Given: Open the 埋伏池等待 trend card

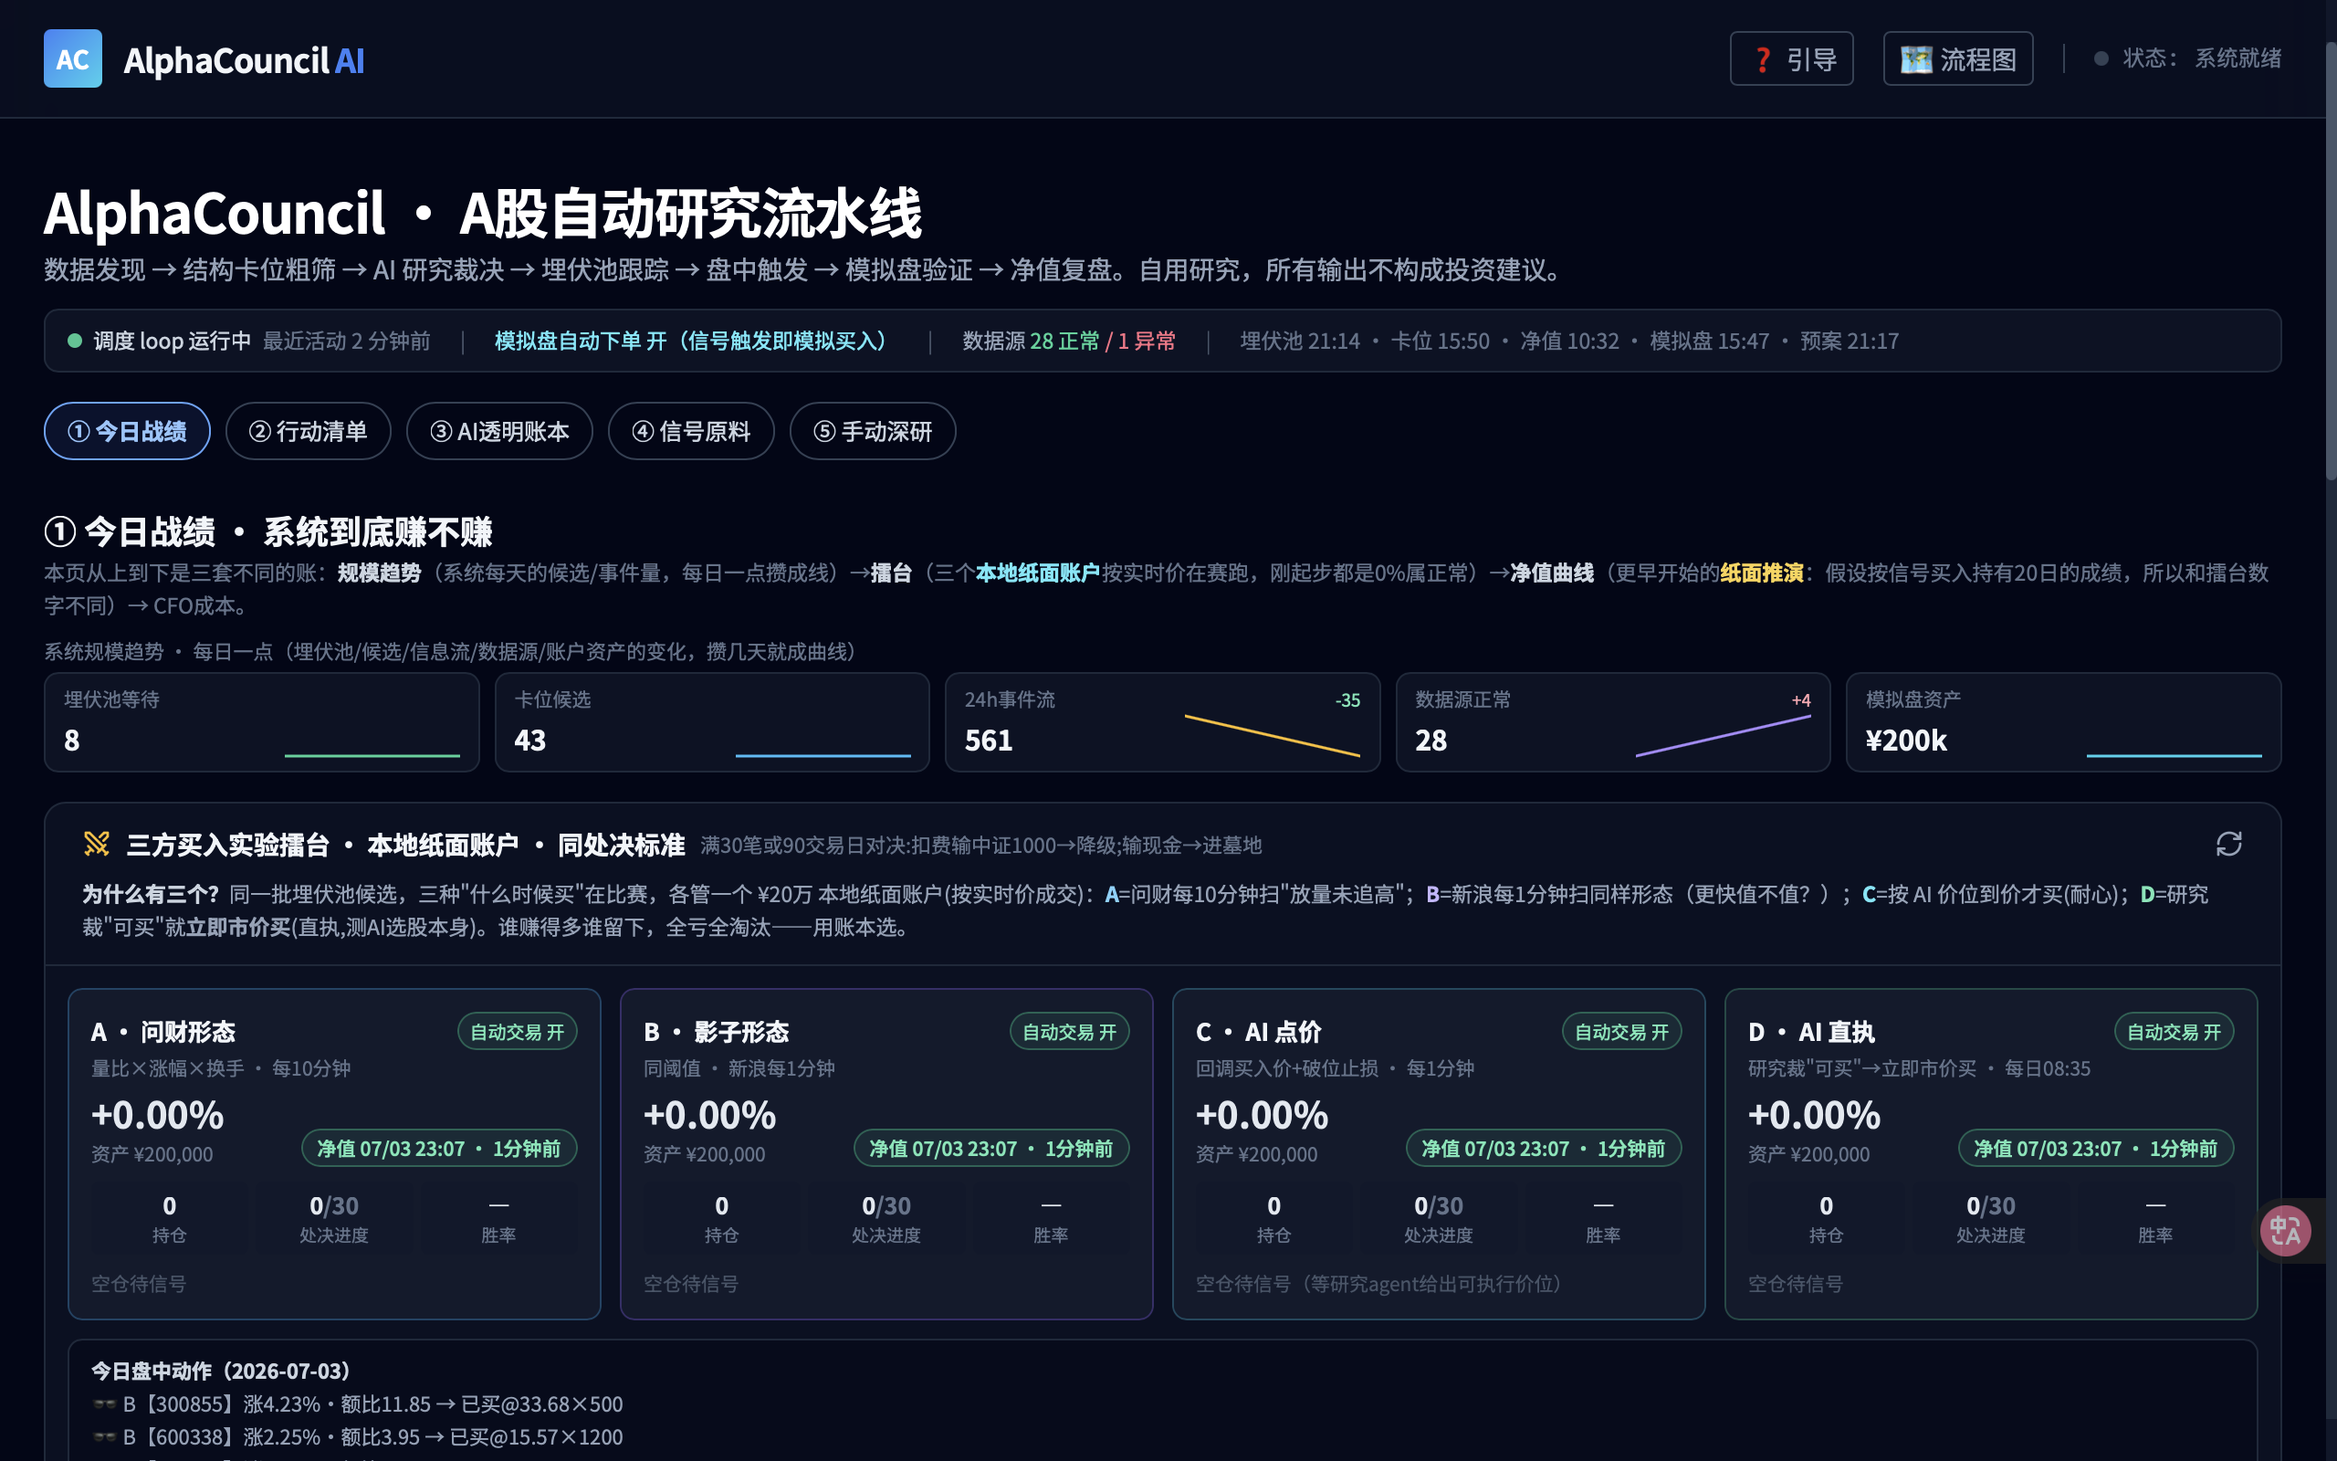Looking at the screenshot, I should (262, 721).
